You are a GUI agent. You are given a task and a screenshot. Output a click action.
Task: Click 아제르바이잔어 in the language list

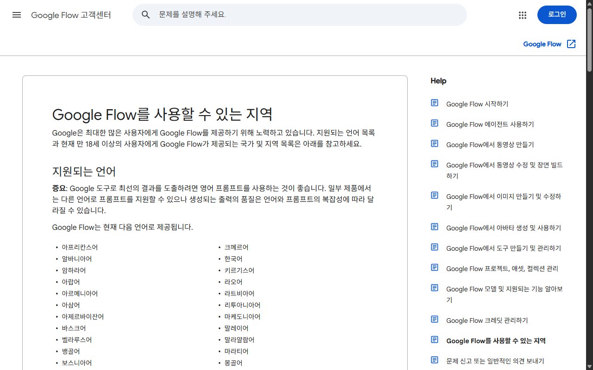83,317
